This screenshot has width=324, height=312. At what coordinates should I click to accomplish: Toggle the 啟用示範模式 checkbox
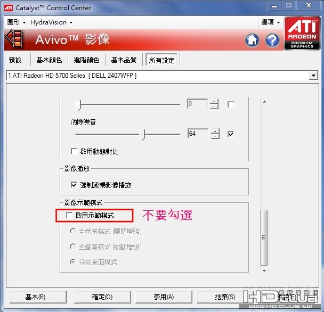point(69,215)
